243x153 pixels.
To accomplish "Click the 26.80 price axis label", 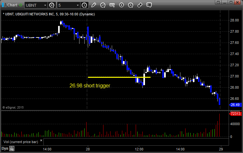I will 234,87.
